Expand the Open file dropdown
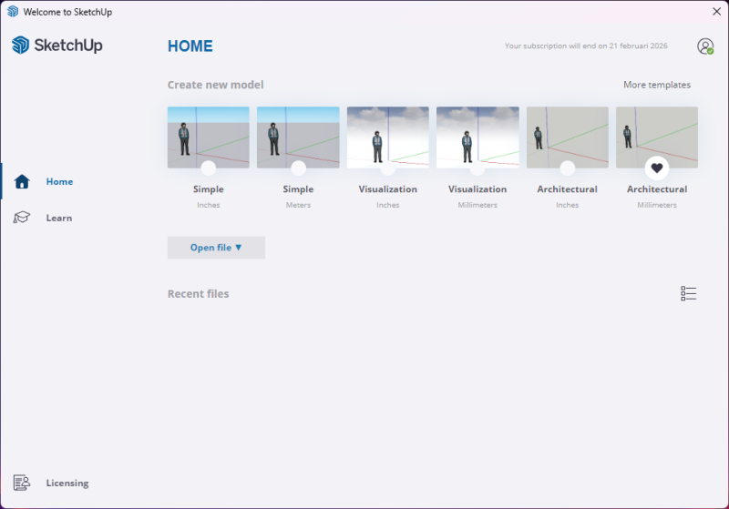 216,248
